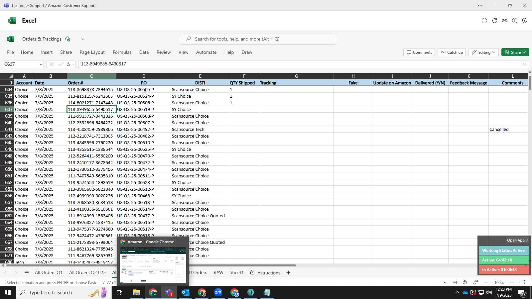Click the Task View taskbar icon

[120, 292]
